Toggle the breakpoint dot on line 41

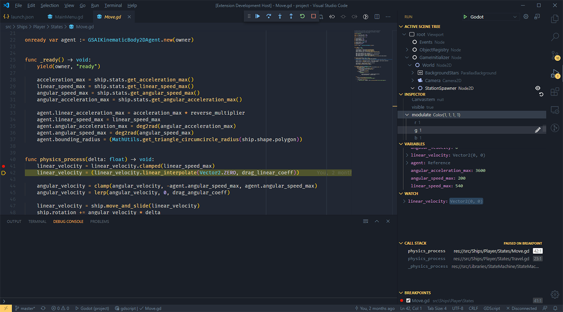point(4,166)
